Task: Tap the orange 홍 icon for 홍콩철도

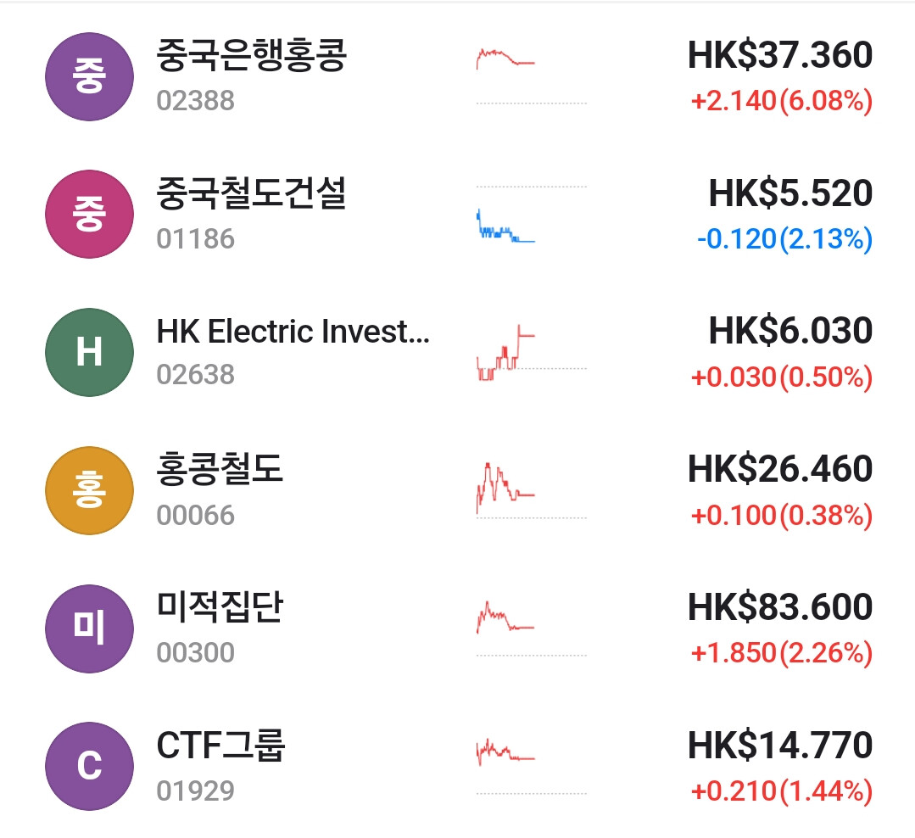Action: click(89, 490)
